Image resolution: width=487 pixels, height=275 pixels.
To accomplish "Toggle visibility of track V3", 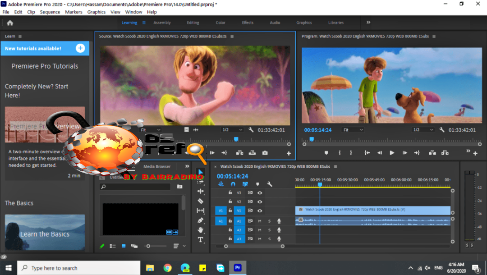I will (260, 193).
